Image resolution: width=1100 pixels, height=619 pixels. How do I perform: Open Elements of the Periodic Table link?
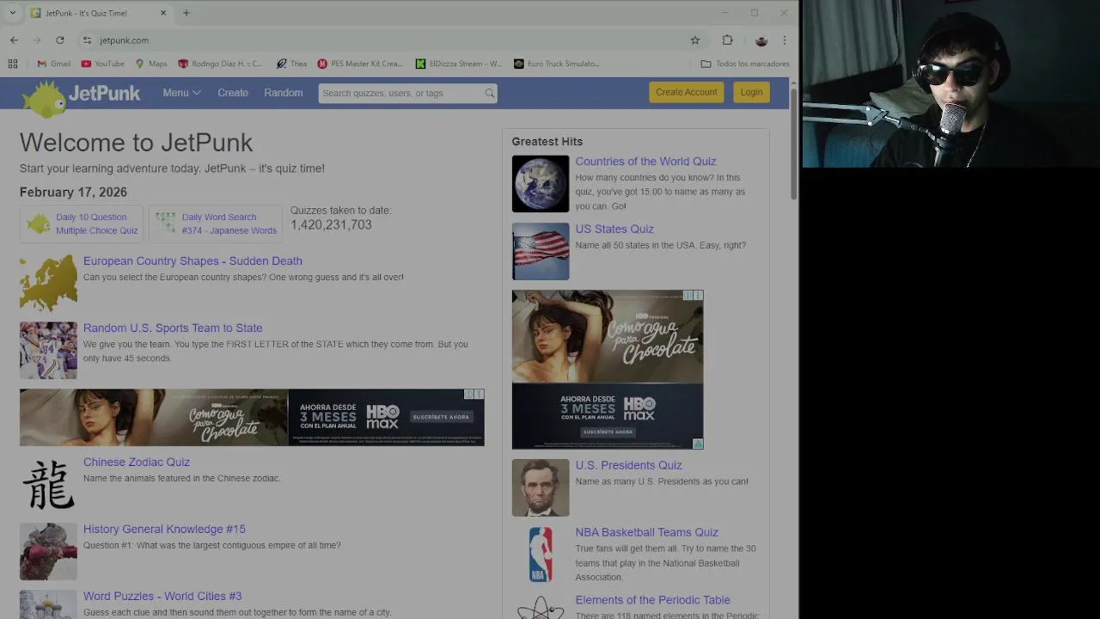pos(652,600)
